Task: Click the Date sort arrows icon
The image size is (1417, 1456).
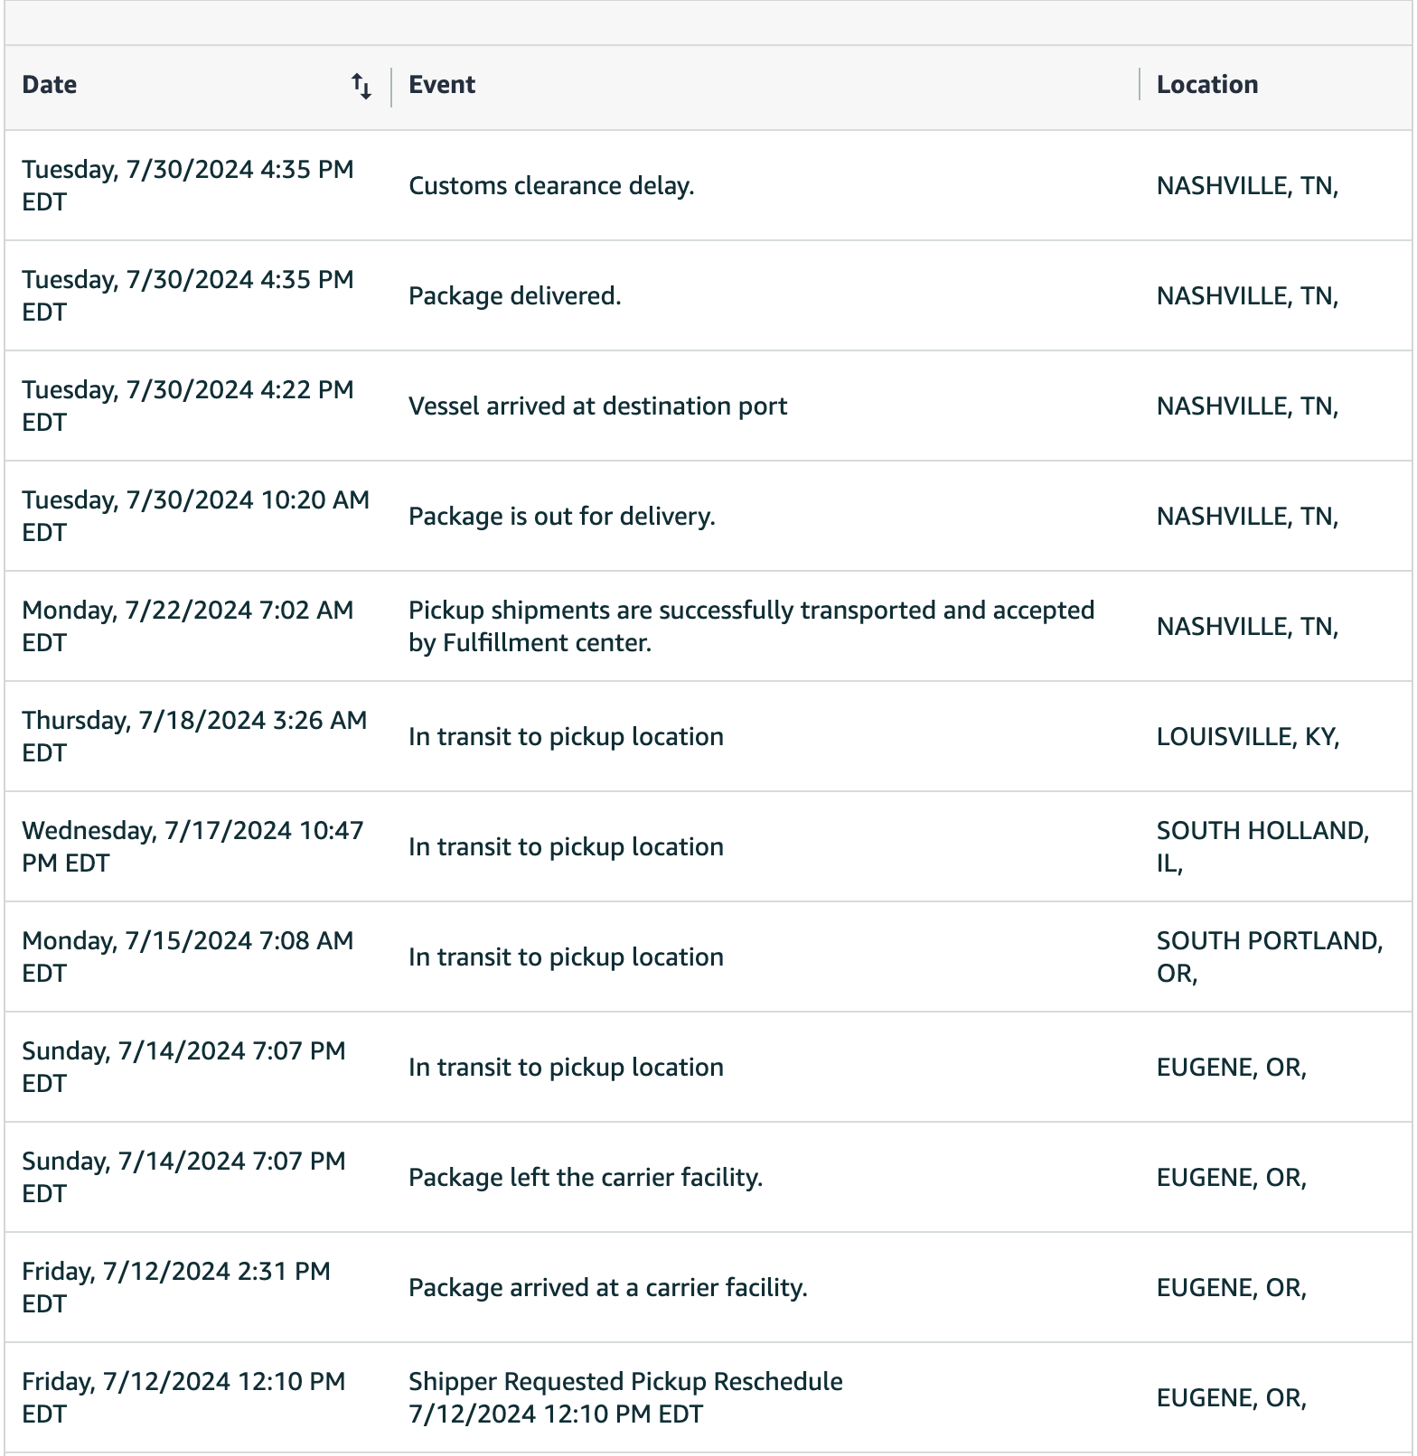Action: 361,87
